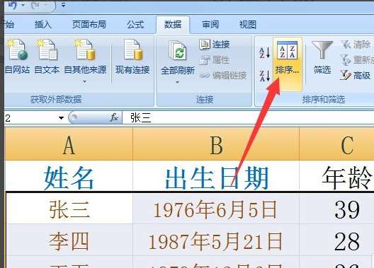Screen dimensions: 374x268
Task: Sort ascending with A-Z icon
Action: [264, 52]
